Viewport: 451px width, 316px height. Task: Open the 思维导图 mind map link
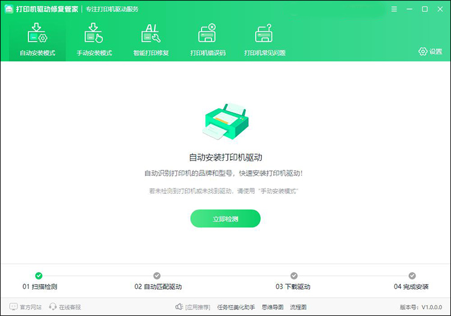point(273,307)
